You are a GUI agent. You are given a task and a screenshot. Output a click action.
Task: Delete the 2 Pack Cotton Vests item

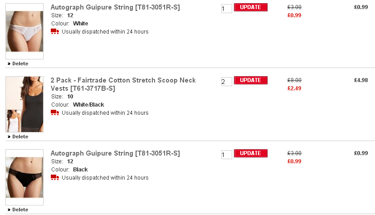(x=19, y=137)
